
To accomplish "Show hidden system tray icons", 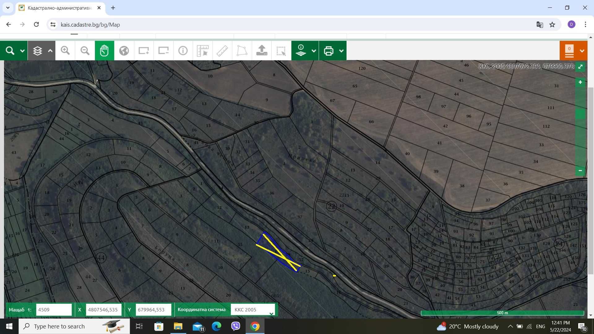I will pos(510,326).
